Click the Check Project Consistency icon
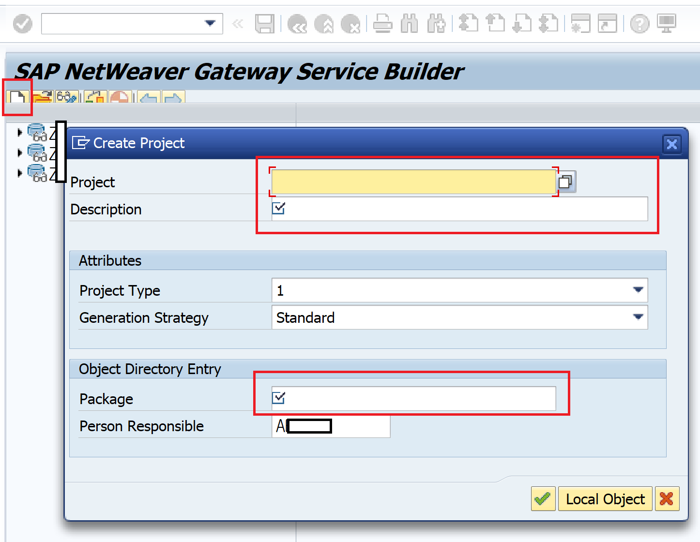The image size is (700, 542). [x=95, y=97]
